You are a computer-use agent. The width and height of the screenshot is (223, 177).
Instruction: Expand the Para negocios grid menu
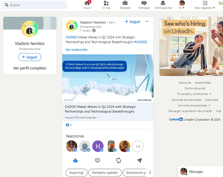tap(205, 5)
